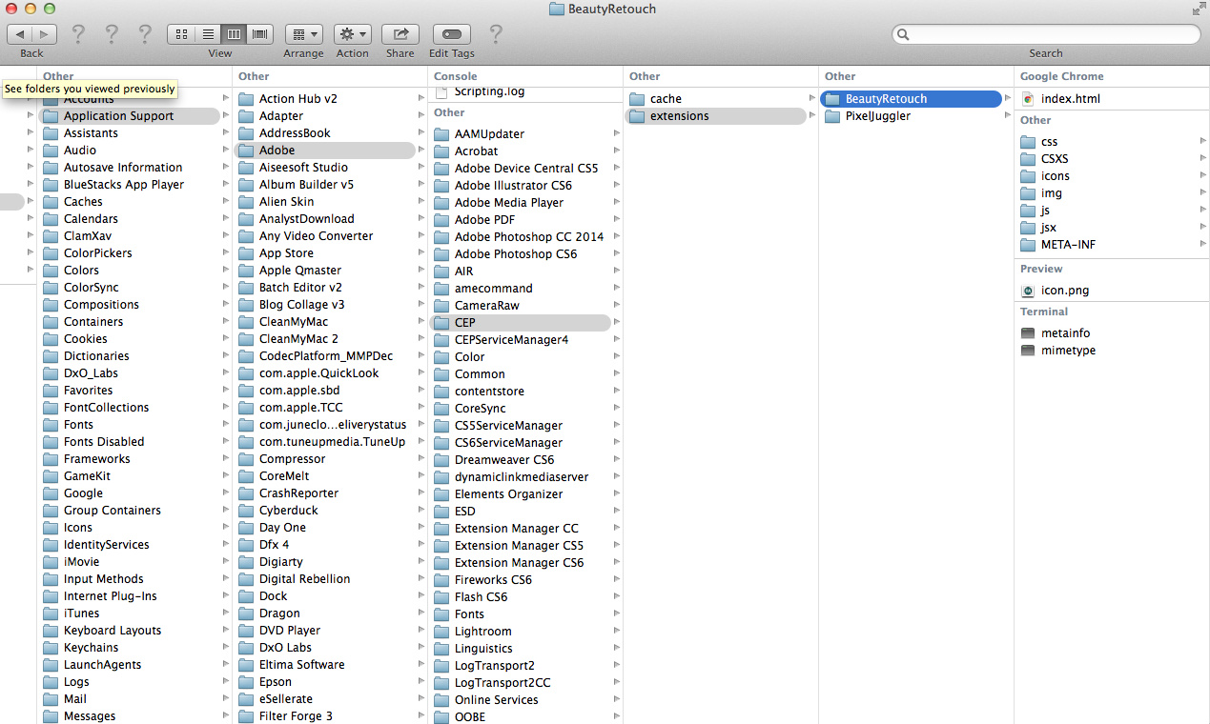1210x724 pixels.
Task: Open the cache folder
Action: pyautogui.click(x=666, y=99)
